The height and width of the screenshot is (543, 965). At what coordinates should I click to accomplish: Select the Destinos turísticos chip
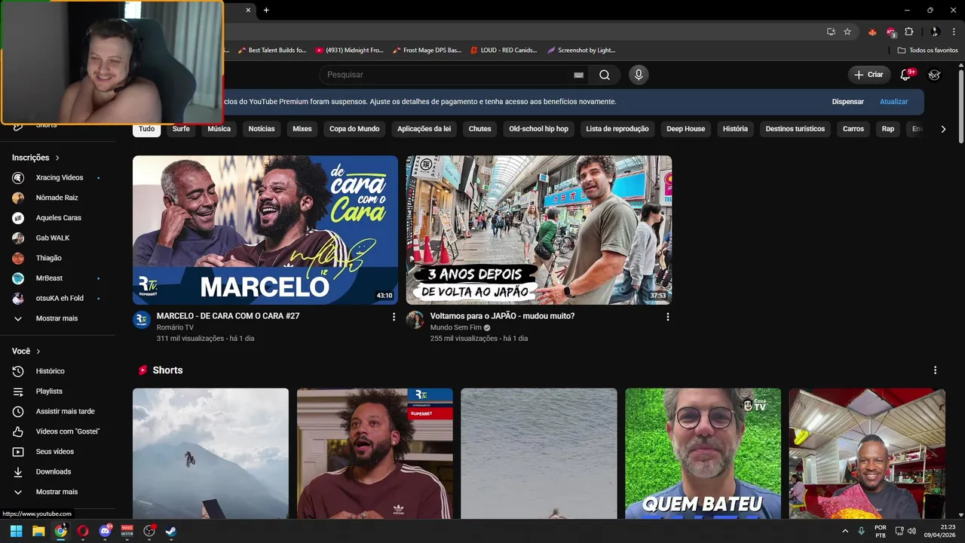[795, 129]
